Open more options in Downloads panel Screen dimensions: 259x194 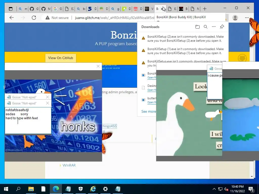(214, 27)
